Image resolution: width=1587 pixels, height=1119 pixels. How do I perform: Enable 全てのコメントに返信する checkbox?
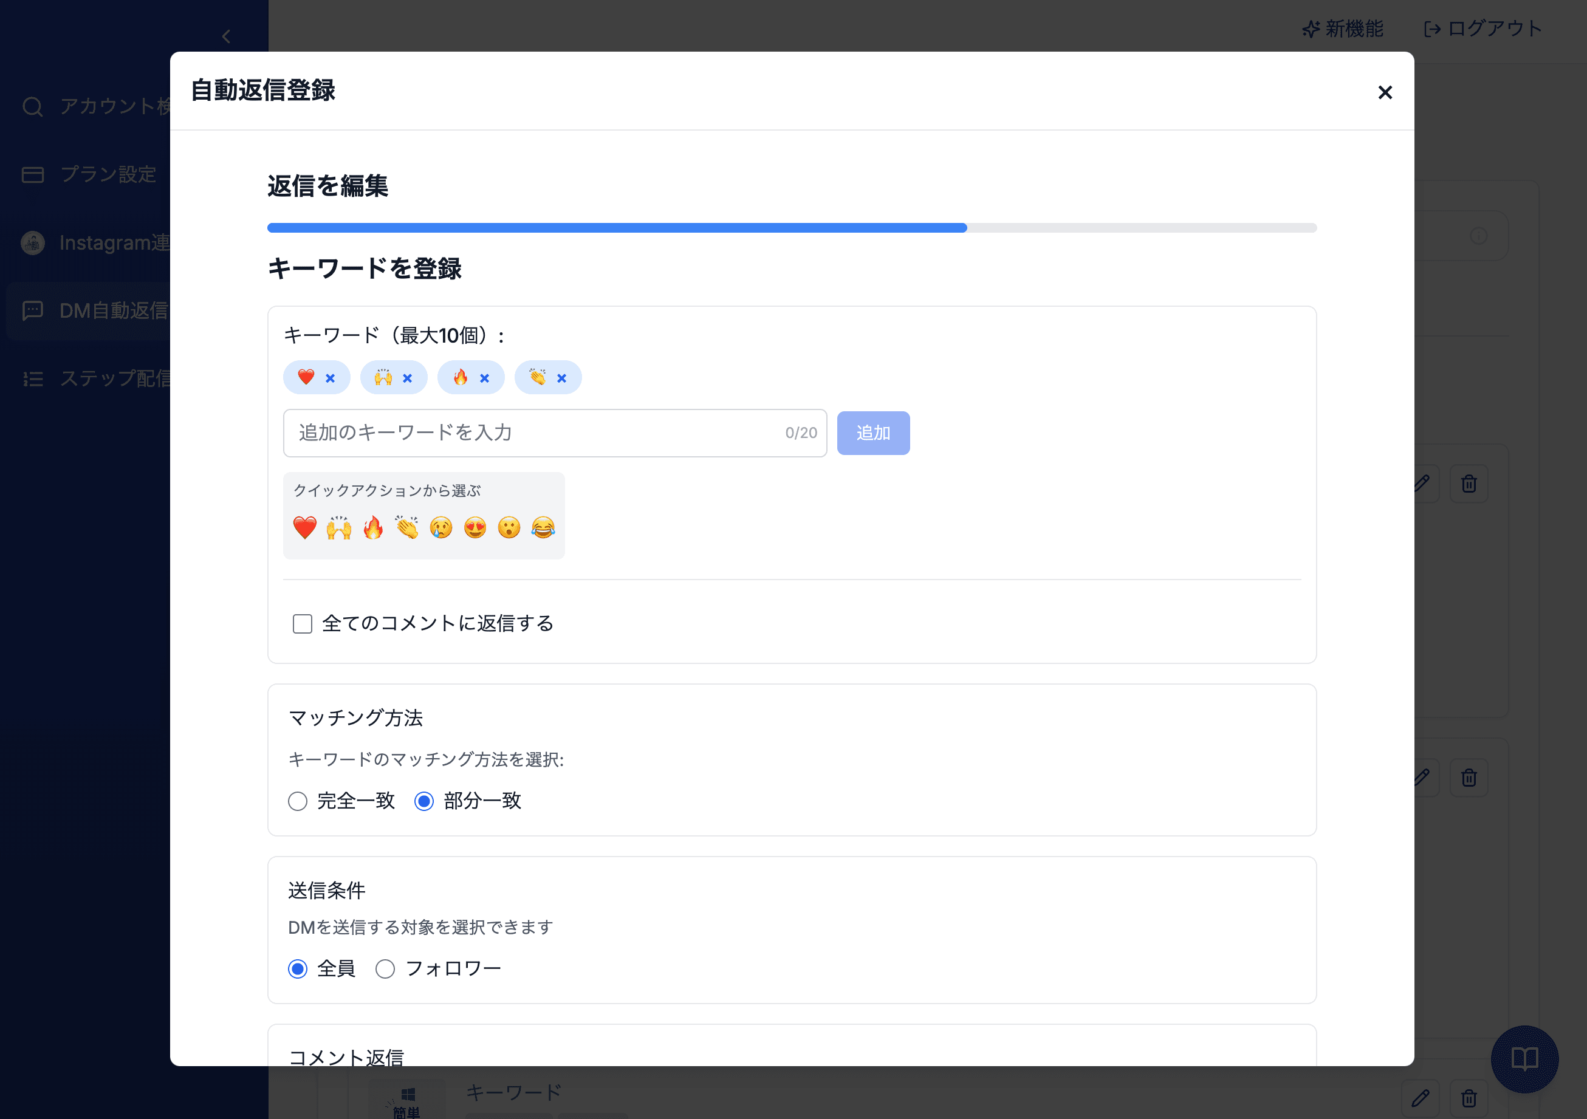coord(302,623)
